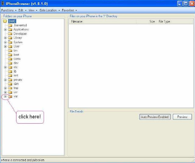Expand the etc folder node

coord(5,67)
